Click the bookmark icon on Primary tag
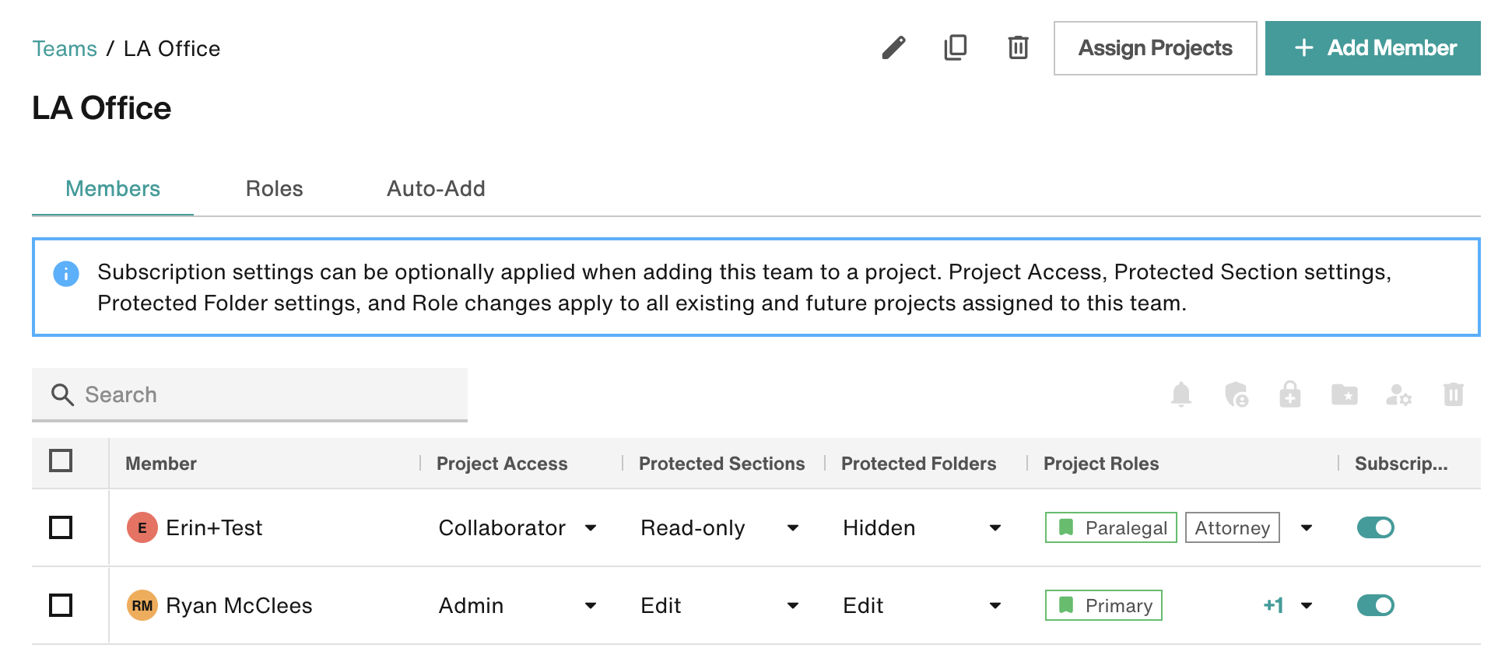Image resolution: width=1512 pixels, height=669 pixels. [1066, 605]
